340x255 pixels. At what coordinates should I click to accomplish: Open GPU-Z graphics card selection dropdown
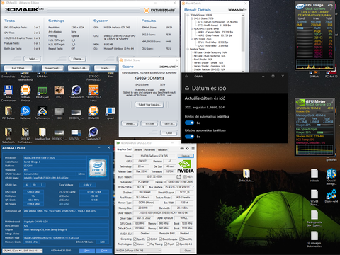[x=139, y=250]
